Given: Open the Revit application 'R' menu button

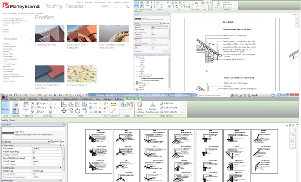Looking at the screenshot, I should 3,96.
